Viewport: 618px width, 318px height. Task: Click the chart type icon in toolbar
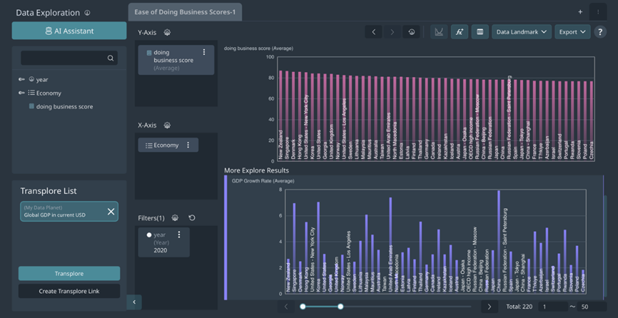point(438,32)
